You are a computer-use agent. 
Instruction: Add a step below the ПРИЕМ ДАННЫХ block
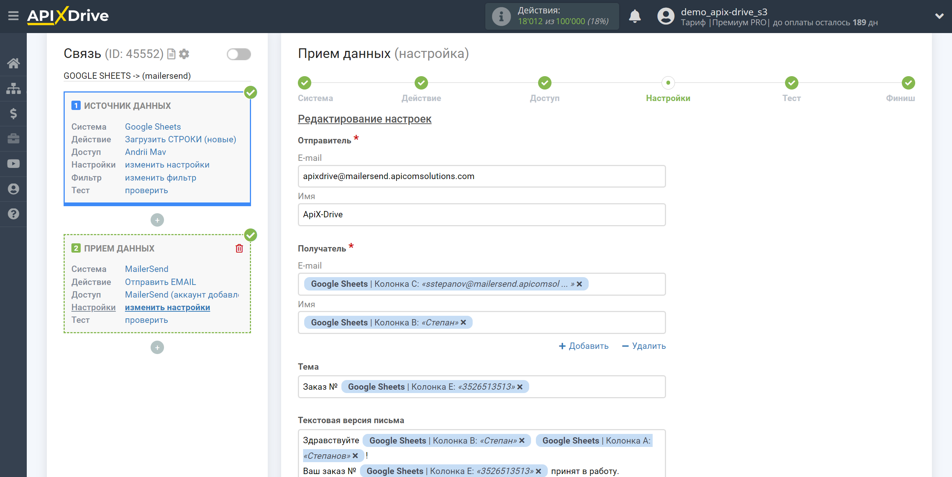click(x=157, y=347)
